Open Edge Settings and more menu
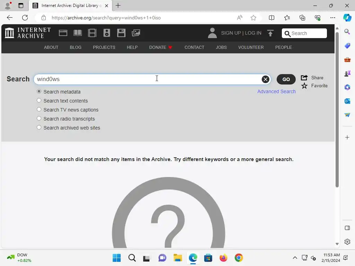The height and width of the screenshot is (266, 355). tap(332, 18)
